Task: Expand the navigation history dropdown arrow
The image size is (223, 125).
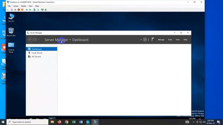Action: coord(39,40)
